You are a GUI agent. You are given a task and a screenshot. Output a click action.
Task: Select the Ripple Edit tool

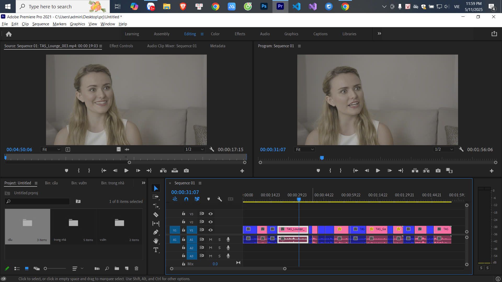point(156,206)
